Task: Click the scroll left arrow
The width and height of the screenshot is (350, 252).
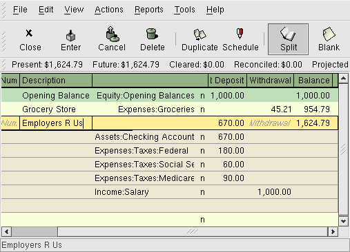Action: click(x=6, y=231)
